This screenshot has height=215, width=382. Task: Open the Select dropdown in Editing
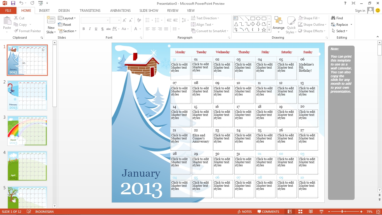point(340,31)
